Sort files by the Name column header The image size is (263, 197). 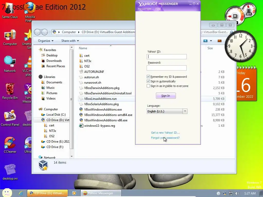[x=83, y=48]
